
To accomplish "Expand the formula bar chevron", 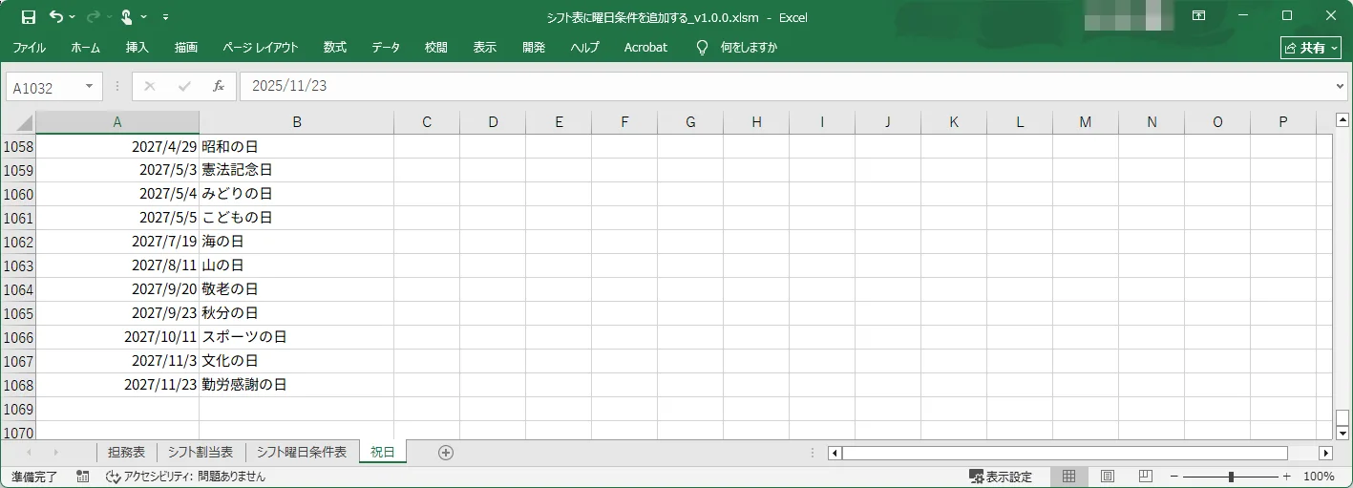I will click(1340, 87).
